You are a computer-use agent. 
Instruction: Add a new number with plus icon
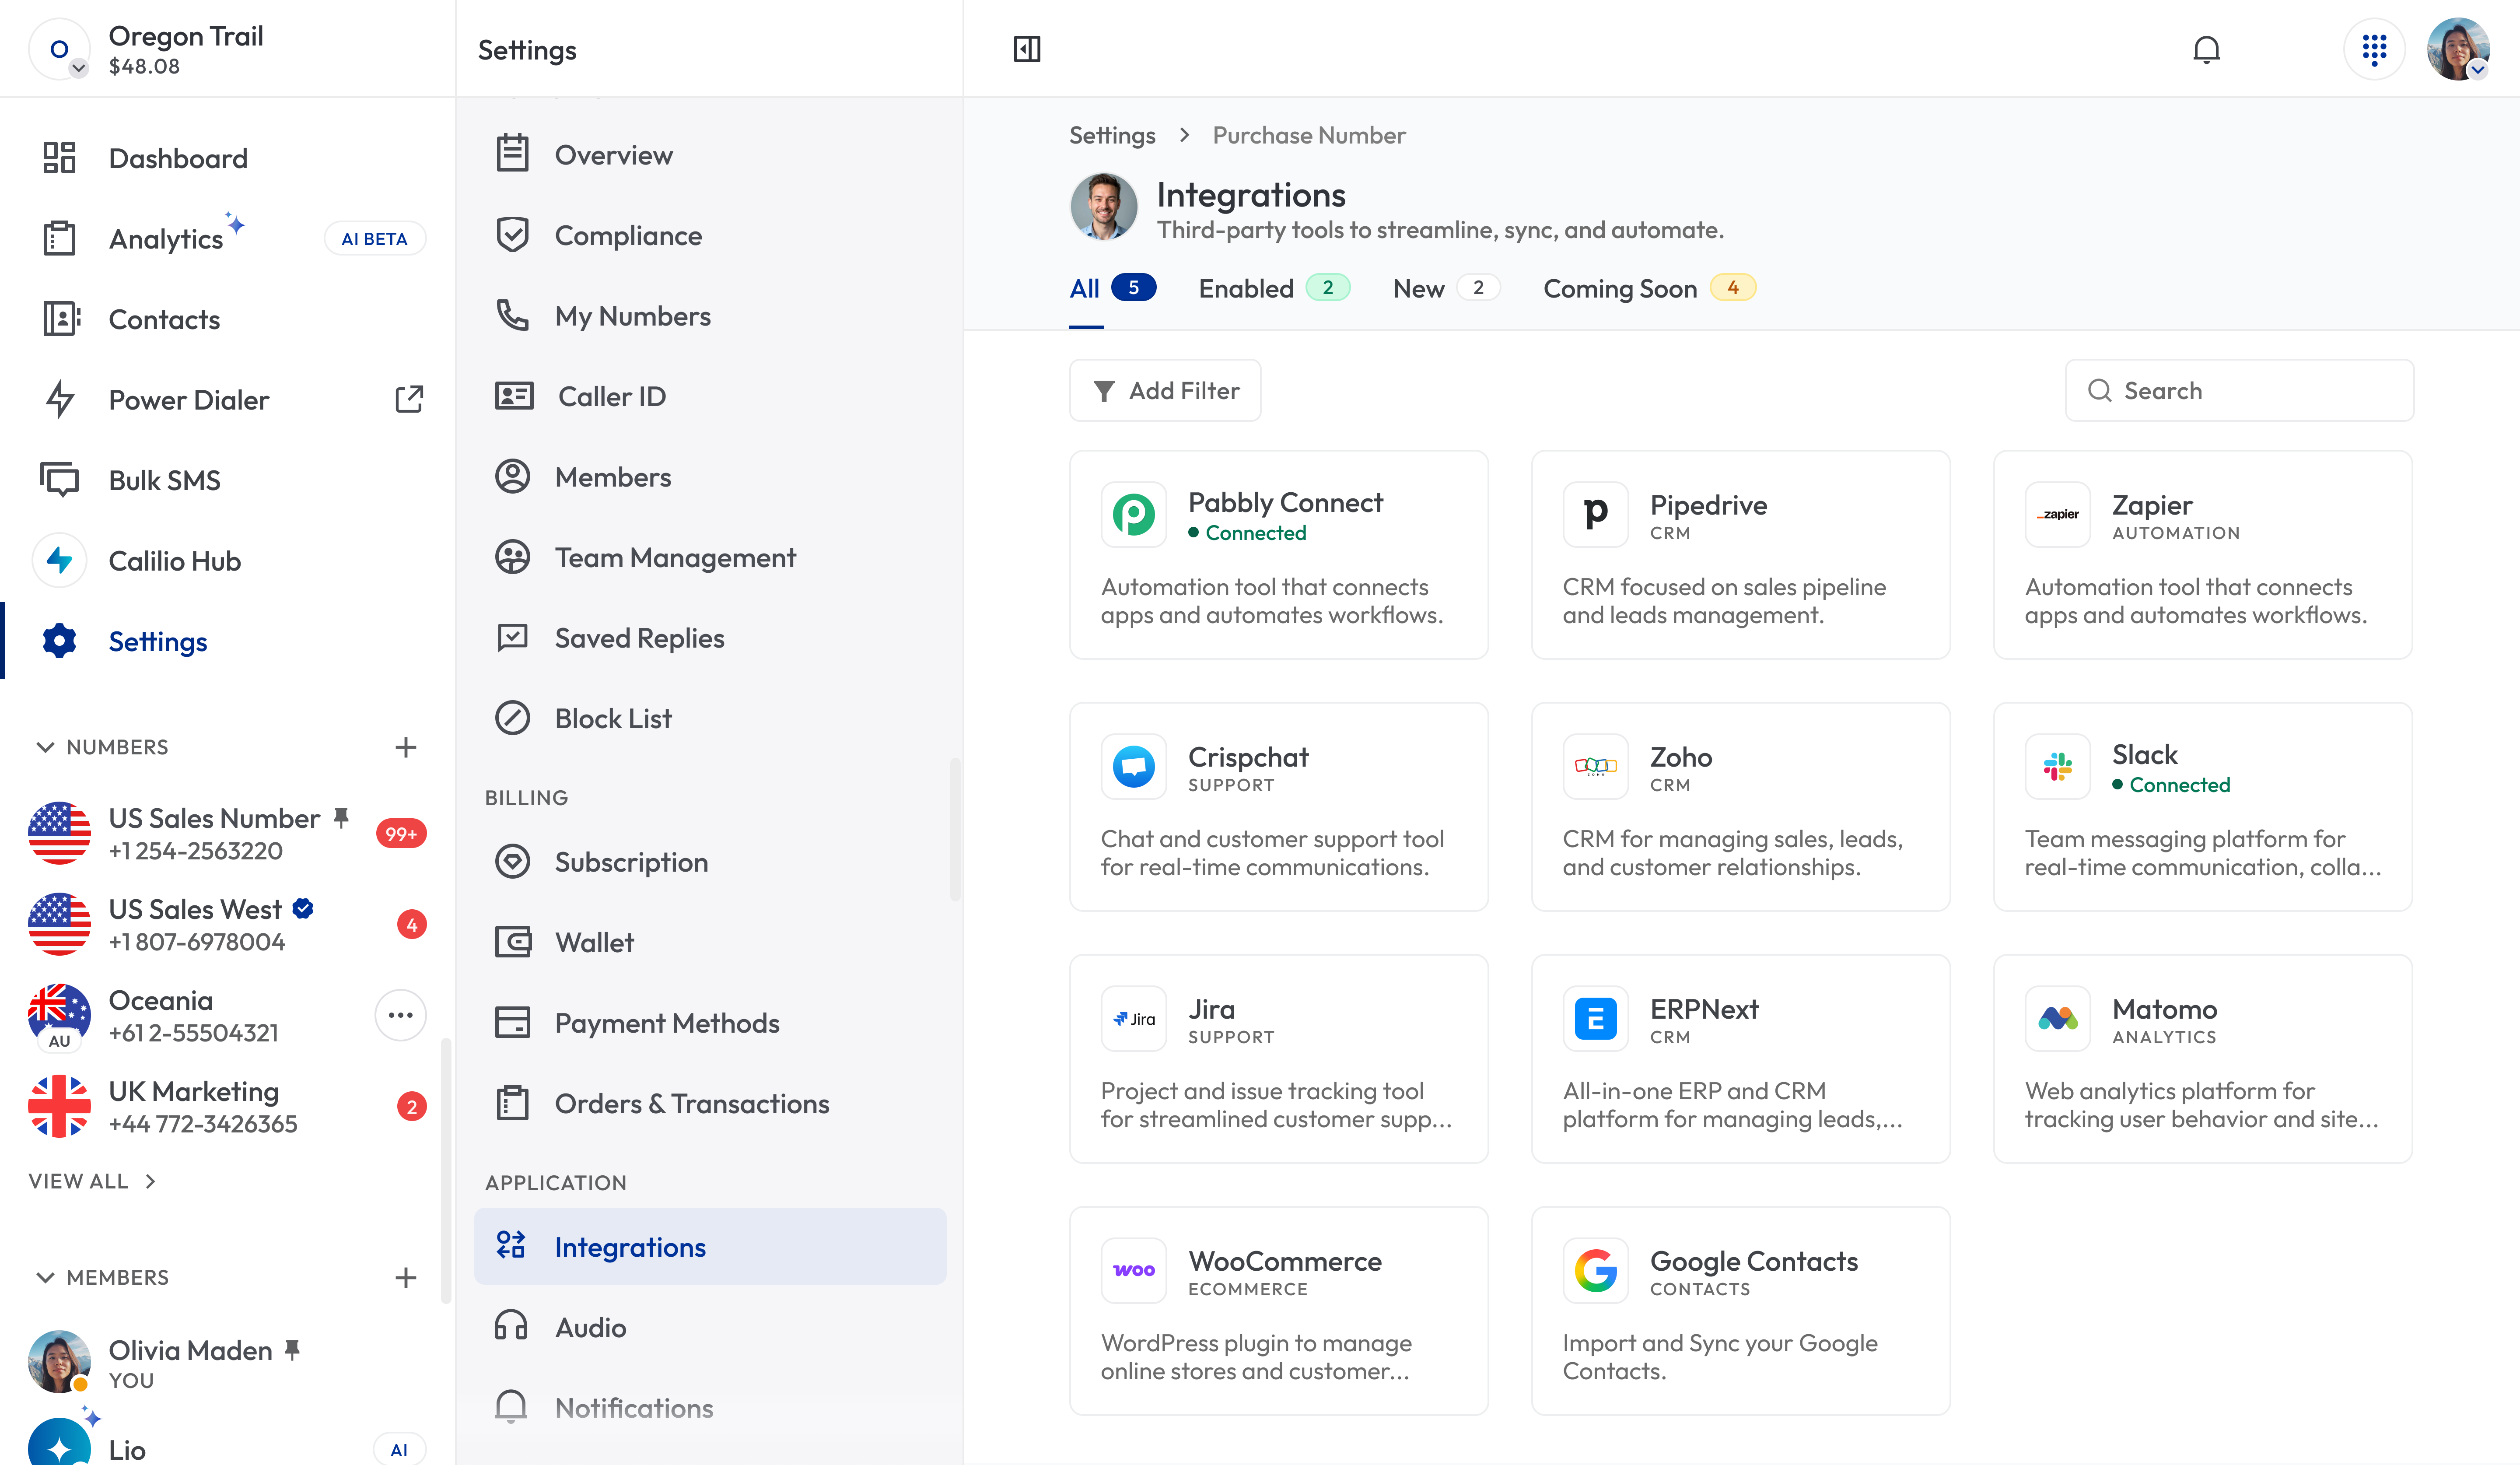coord(405,747)
